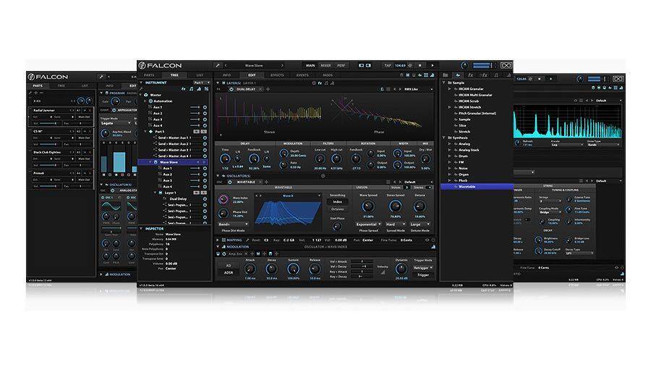Collapse the Sample category in the browser
Image resolution: width=651 pixels, height=370 pixels.
[x=443, y=83]
